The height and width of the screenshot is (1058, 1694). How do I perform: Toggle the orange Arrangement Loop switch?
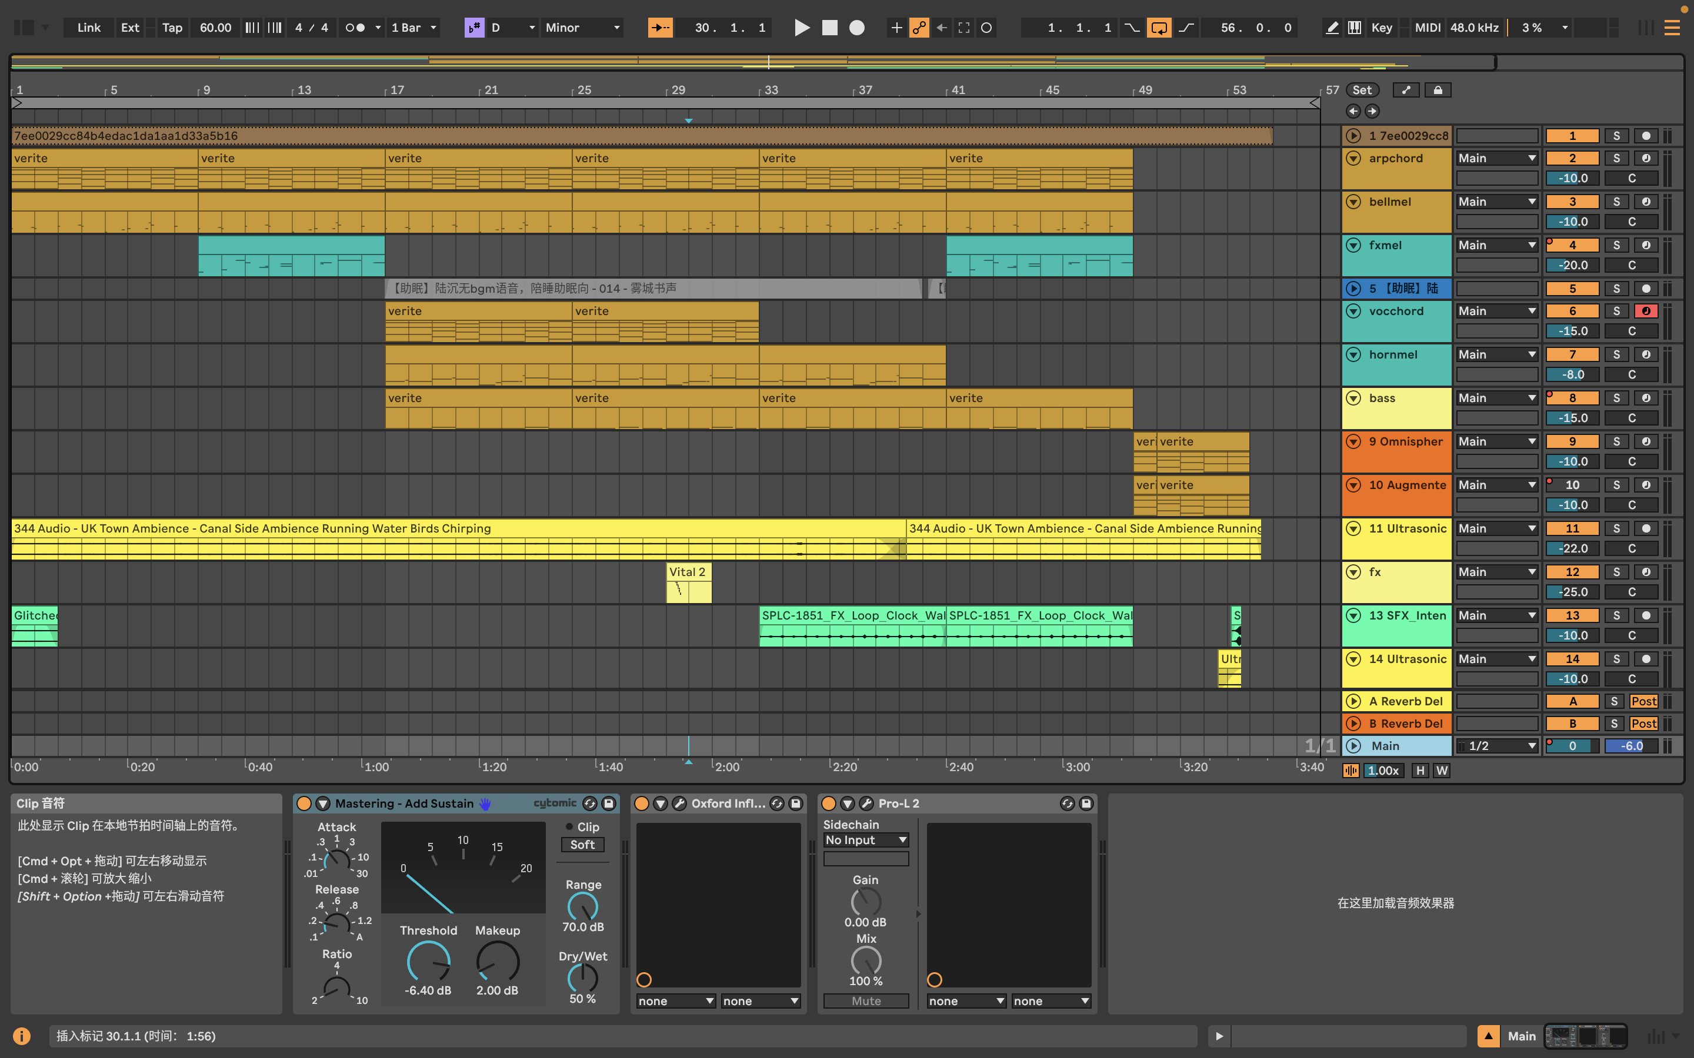(x=1159, y=27)
